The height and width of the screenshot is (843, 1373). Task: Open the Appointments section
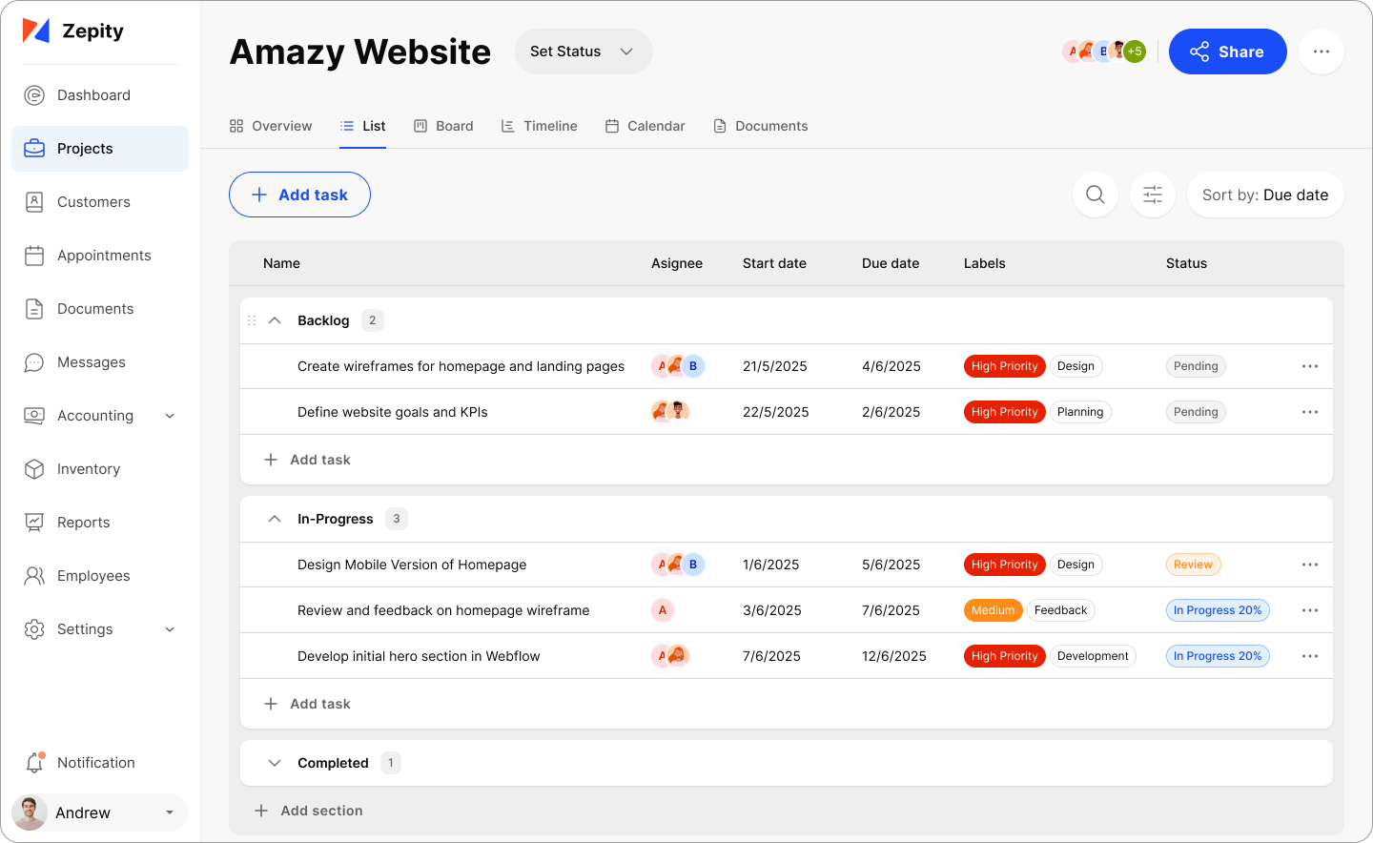[103, 255]
